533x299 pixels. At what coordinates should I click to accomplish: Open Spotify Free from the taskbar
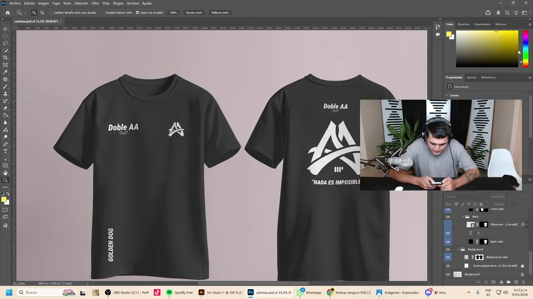[180, 292]
